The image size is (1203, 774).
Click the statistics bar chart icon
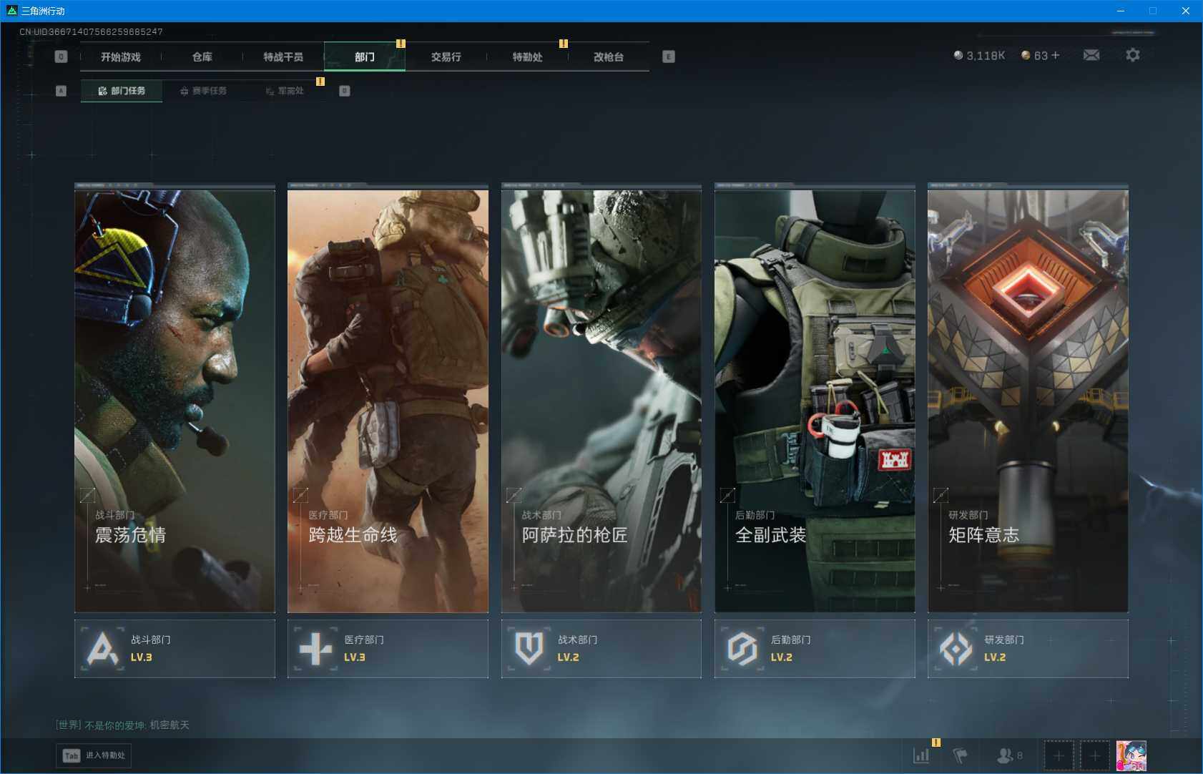click(921, 755)
